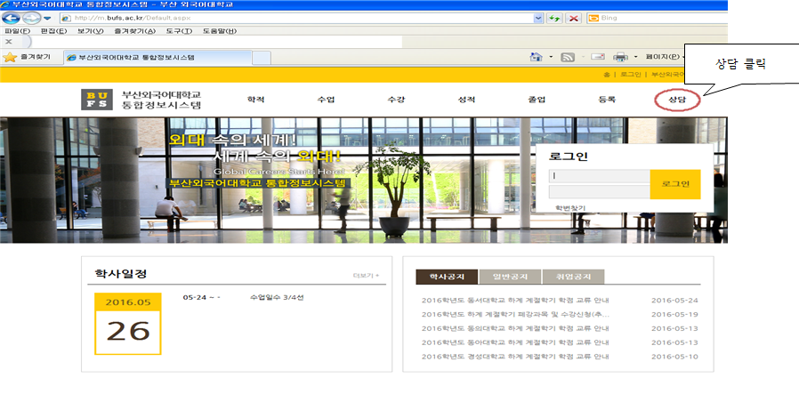Select the 상담 navigation menu item

click(677, 100)
